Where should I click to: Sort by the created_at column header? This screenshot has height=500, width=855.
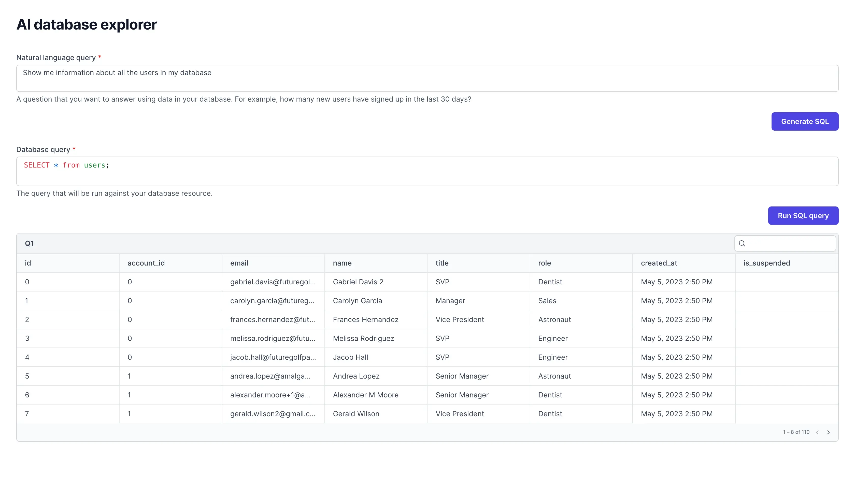point(684,263)
